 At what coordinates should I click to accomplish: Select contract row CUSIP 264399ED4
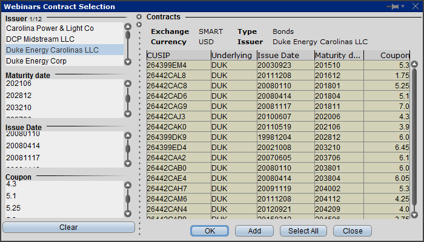click(x=278, y=148)
